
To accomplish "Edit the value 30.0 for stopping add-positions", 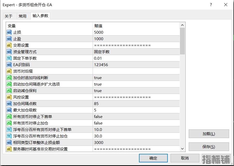I will pos(136,136).
